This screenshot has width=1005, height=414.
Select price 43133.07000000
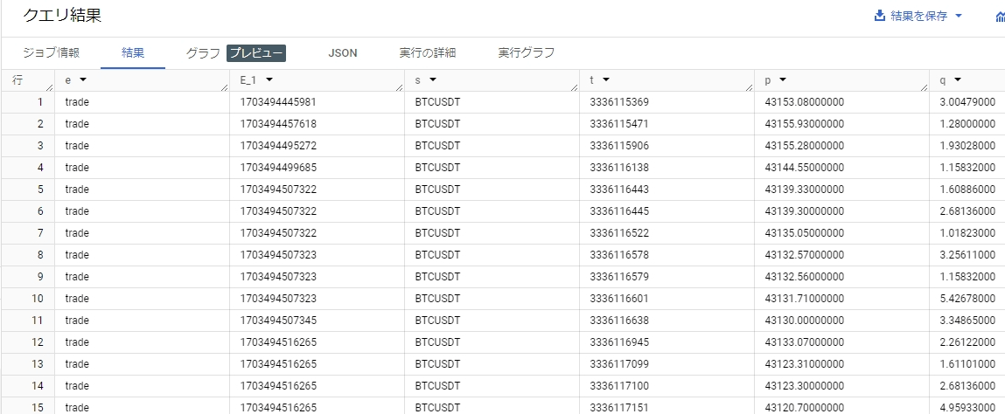click(805, 342)
